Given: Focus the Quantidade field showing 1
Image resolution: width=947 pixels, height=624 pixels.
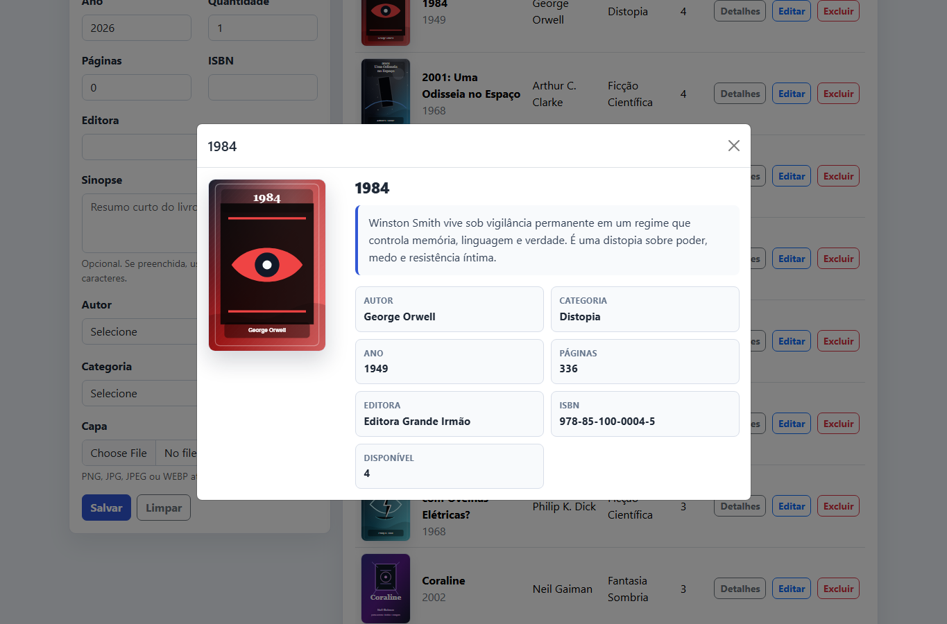Looking at the screenshot, I should pyautogui.click(x=263, y=28).
